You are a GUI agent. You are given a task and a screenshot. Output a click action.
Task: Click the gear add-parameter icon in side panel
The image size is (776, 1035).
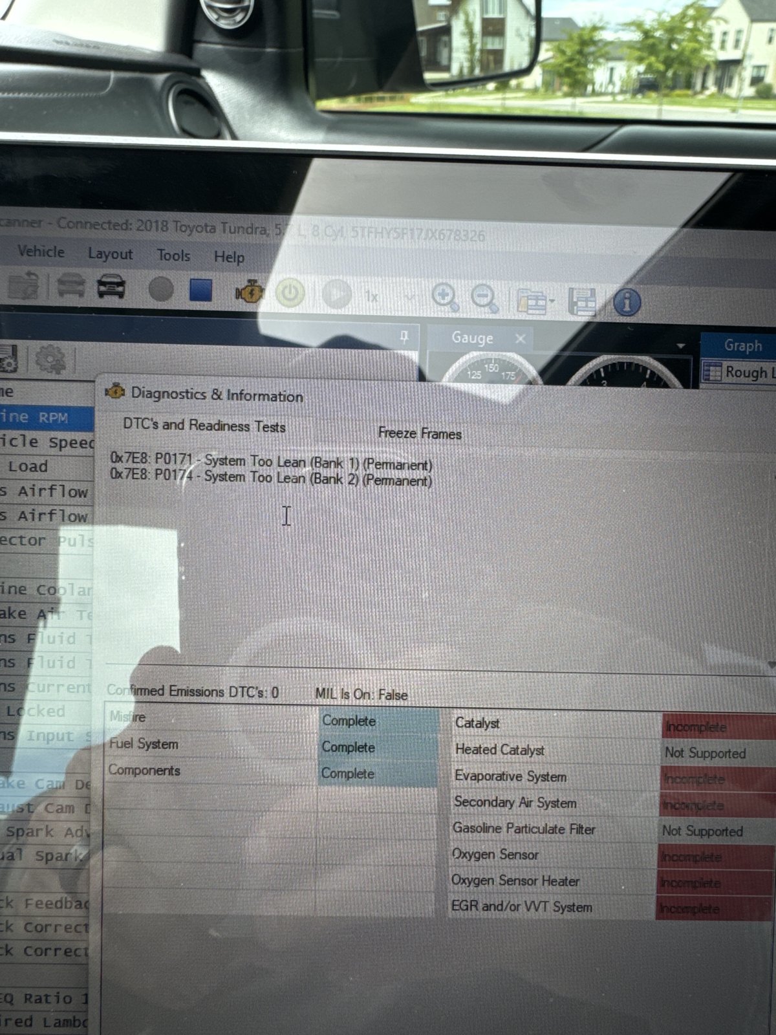(51, 360)
